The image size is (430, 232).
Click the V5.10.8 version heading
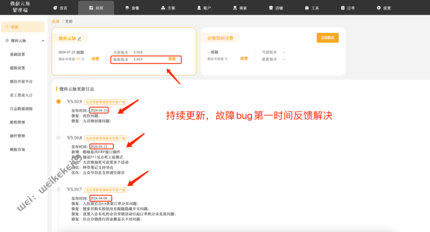(x=75, y=138)
